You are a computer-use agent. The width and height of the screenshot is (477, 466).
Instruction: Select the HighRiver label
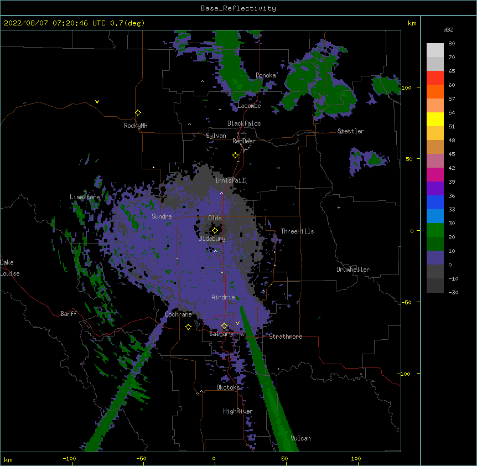click(238, 411)
